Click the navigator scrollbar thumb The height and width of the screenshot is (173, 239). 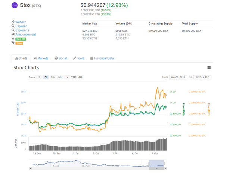coord(156,169)
